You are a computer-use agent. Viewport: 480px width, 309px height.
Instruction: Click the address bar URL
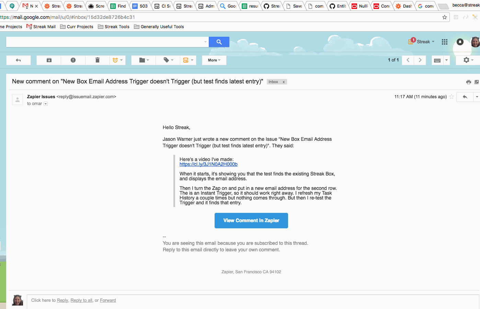click(68, 17)
